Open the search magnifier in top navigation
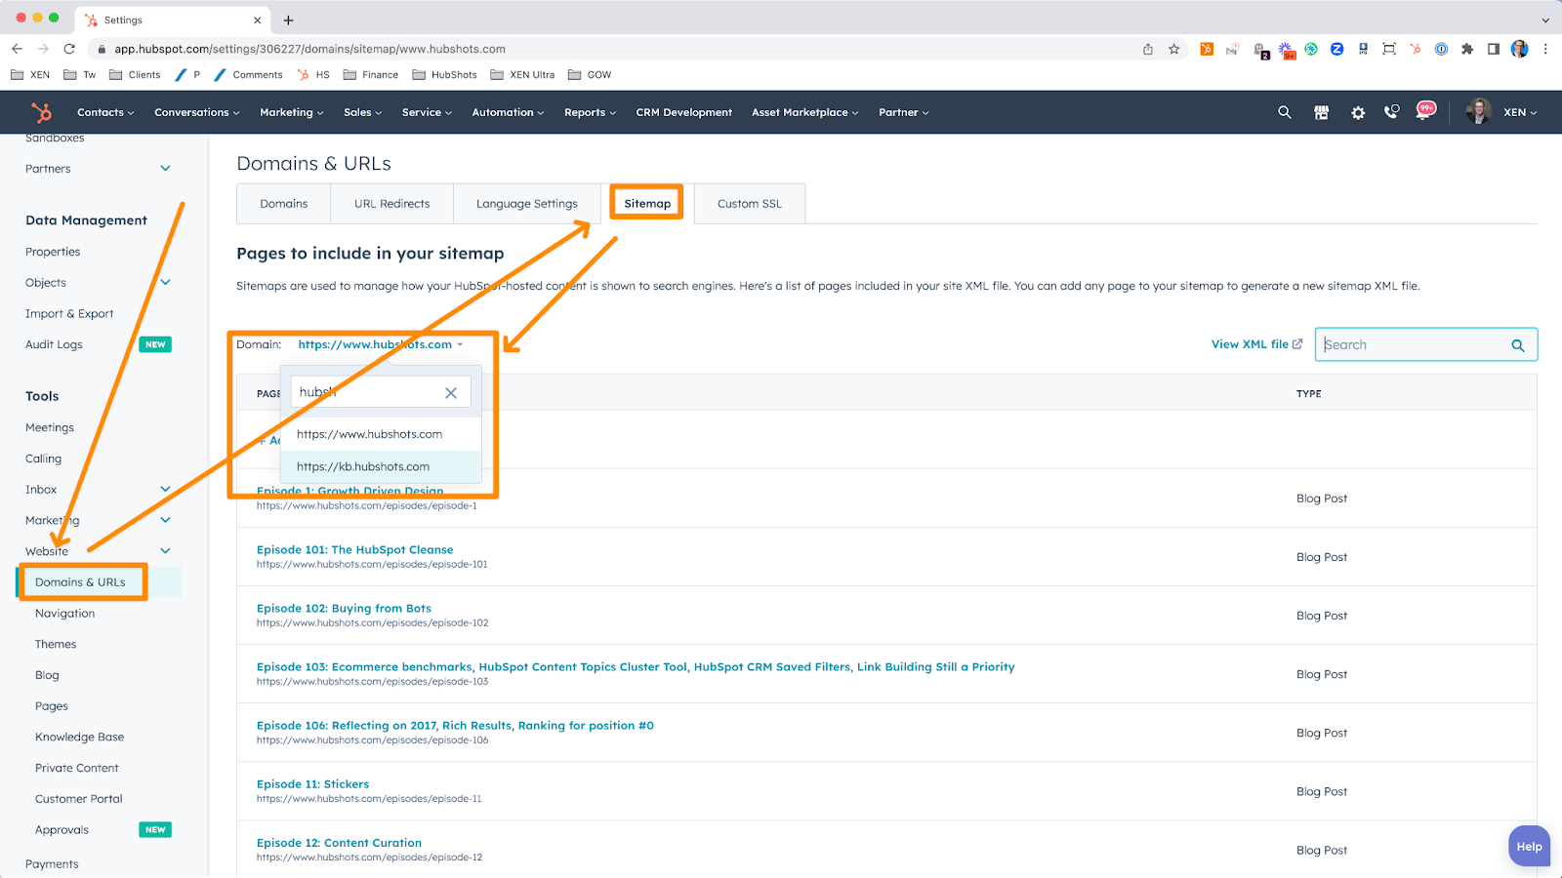1562x878 pixels. click(x=1285, y=112)
